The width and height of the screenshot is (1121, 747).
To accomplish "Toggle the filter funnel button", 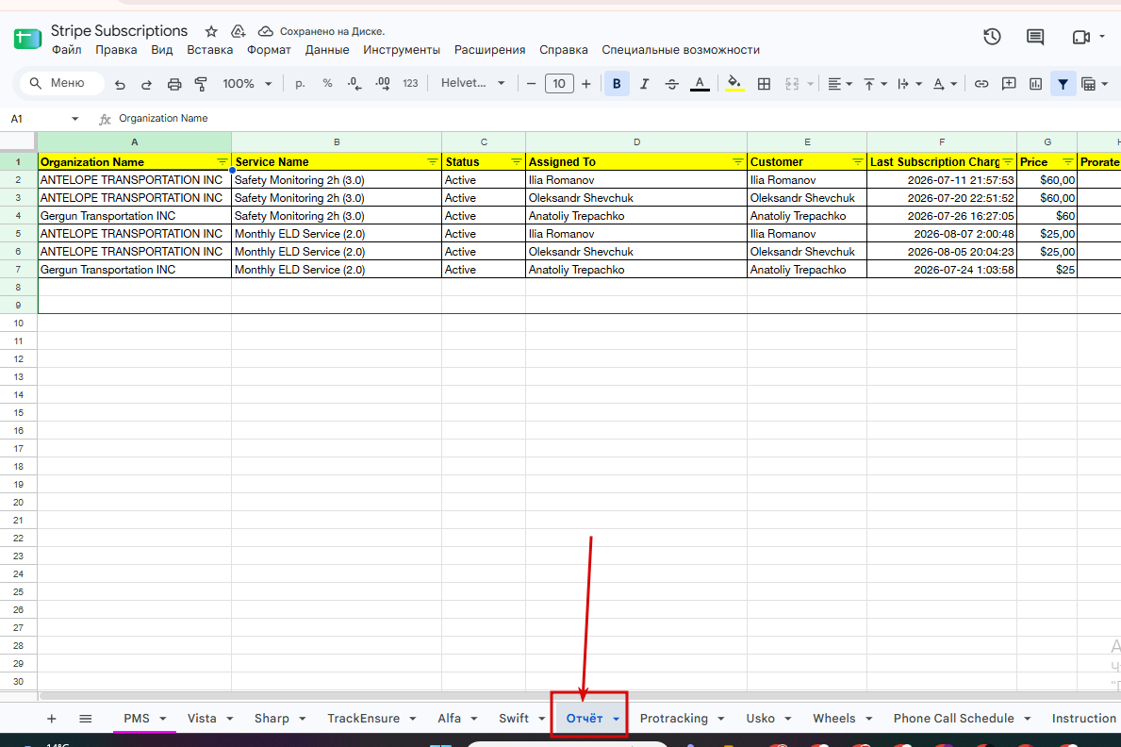I will tap(1063, 84).
